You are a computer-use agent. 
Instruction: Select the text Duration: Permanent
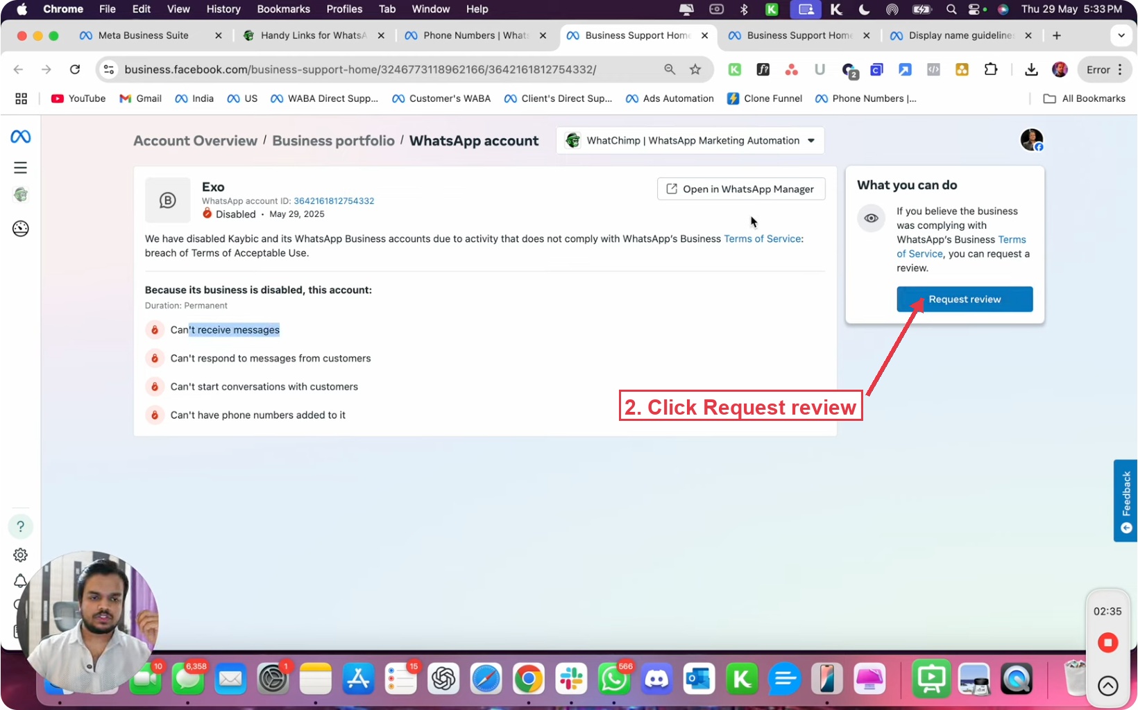click(x=186, y=306)
